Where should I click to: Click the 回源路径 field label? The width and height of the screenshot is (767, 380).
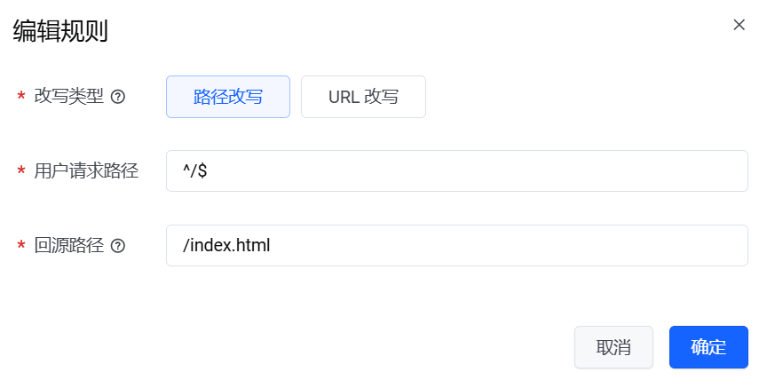68,246
